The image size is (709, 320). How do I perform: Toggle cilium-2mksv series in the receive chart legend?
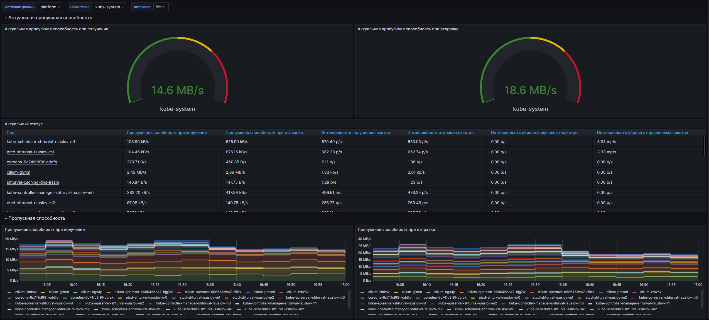point(26,292)
